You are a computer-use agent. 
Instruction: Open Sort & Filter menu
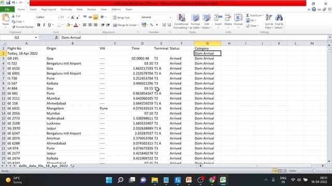pos(269,22)
